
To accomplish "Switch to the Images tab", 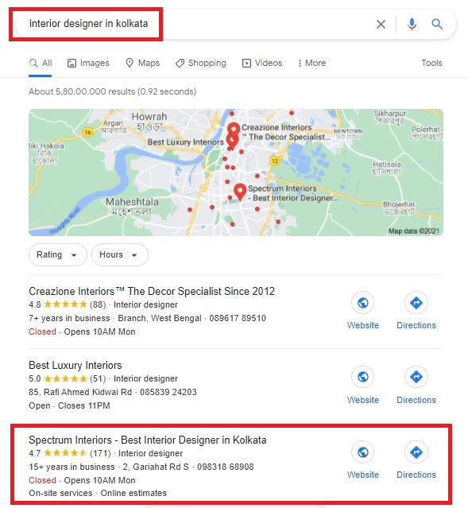I will coord(88,63).
